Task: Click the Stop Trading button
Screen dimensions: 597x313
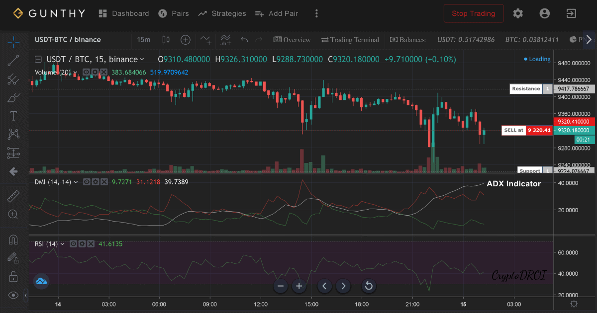Action: (473, 13)
